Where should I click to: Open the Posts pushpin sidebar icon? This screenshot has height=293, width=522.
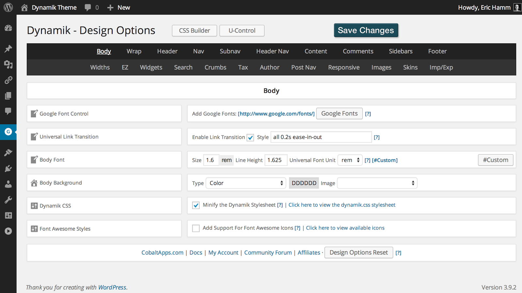[x=8, y=49]
